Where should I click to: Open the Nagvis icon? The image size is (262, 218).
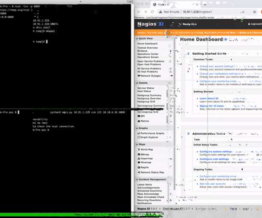[x=139, y=167]
